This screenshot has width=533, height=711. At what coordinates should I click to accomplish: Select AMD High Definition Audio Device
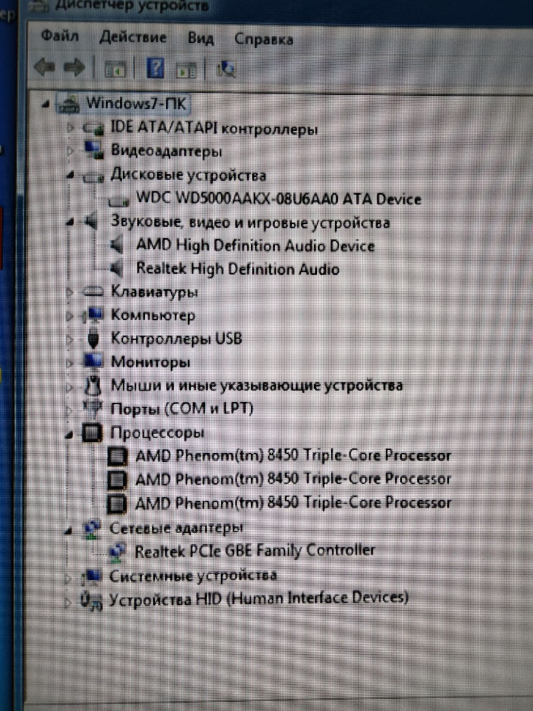256,245
